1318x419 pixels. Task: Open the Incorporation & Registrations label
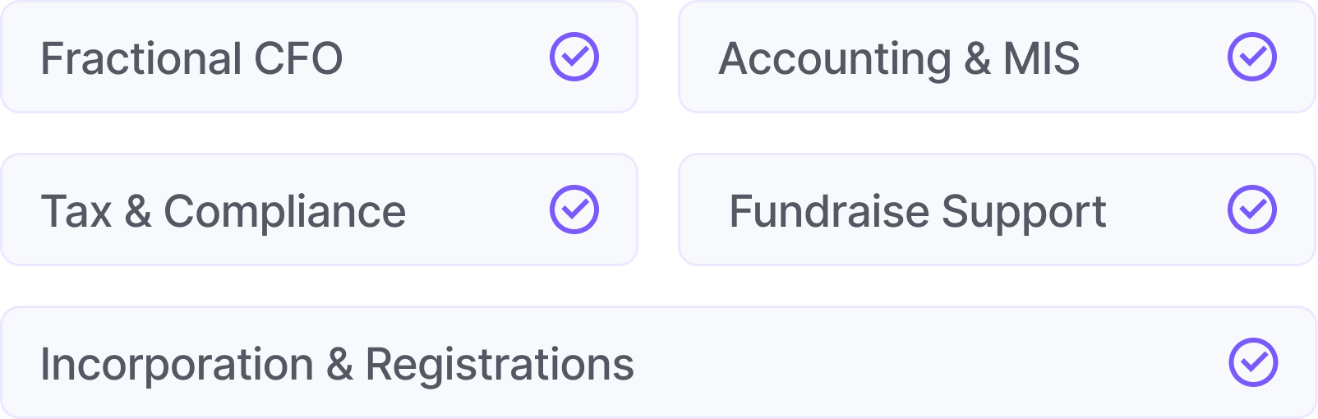tap(337, 364)
